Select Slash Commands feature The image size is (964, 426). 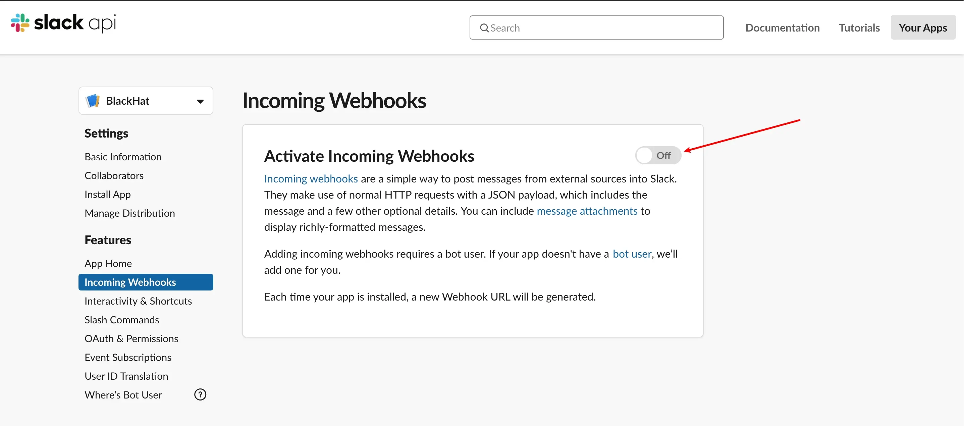coord(122,320)
